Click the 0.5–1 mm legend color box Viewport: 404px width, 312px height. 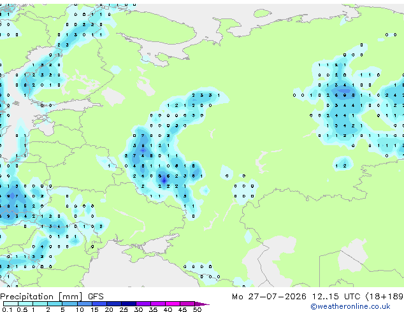(x=25, y=304)
